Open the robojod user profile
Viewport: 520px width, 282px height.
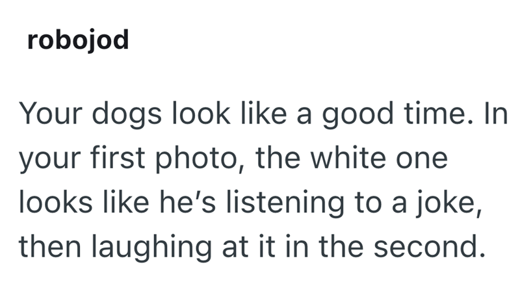[78, 40]
